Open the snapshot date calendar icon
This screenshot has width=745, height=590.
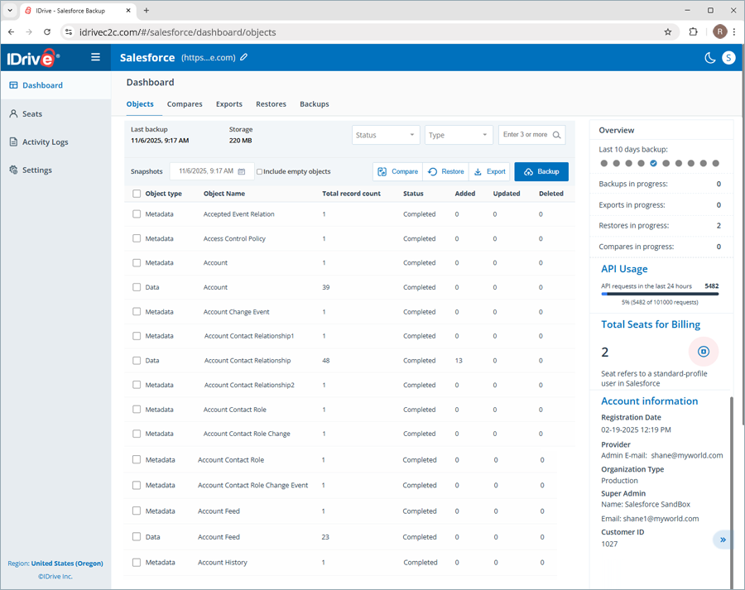(x=242, y=171)
